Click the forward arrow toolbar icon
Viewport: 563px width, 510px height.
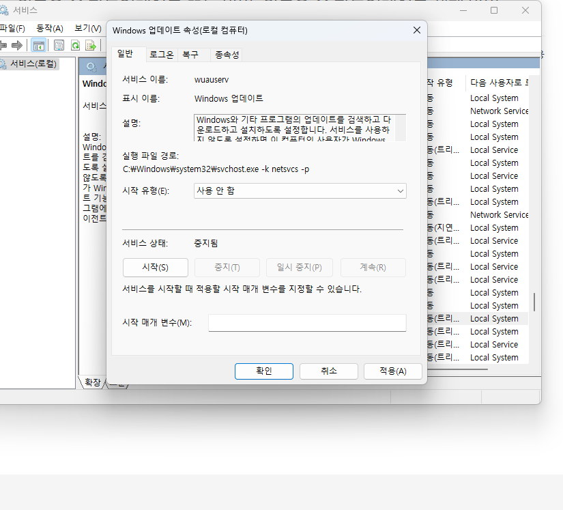pos(17,45)
